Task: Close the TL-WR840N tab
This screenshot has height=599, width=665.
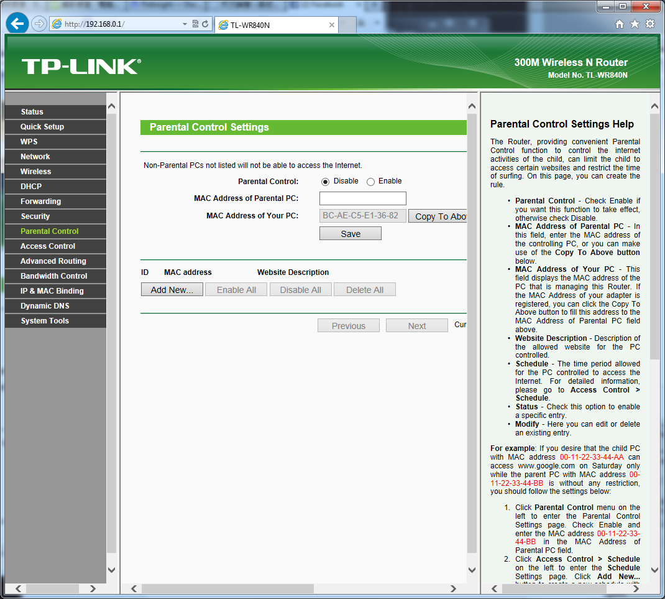Action: pos(332,26)
